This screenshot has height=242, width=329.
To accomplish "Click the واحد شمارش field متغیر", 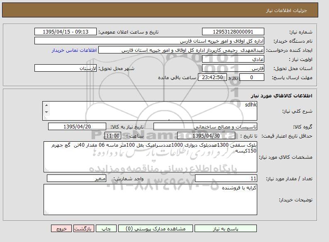I will [76, 178].
